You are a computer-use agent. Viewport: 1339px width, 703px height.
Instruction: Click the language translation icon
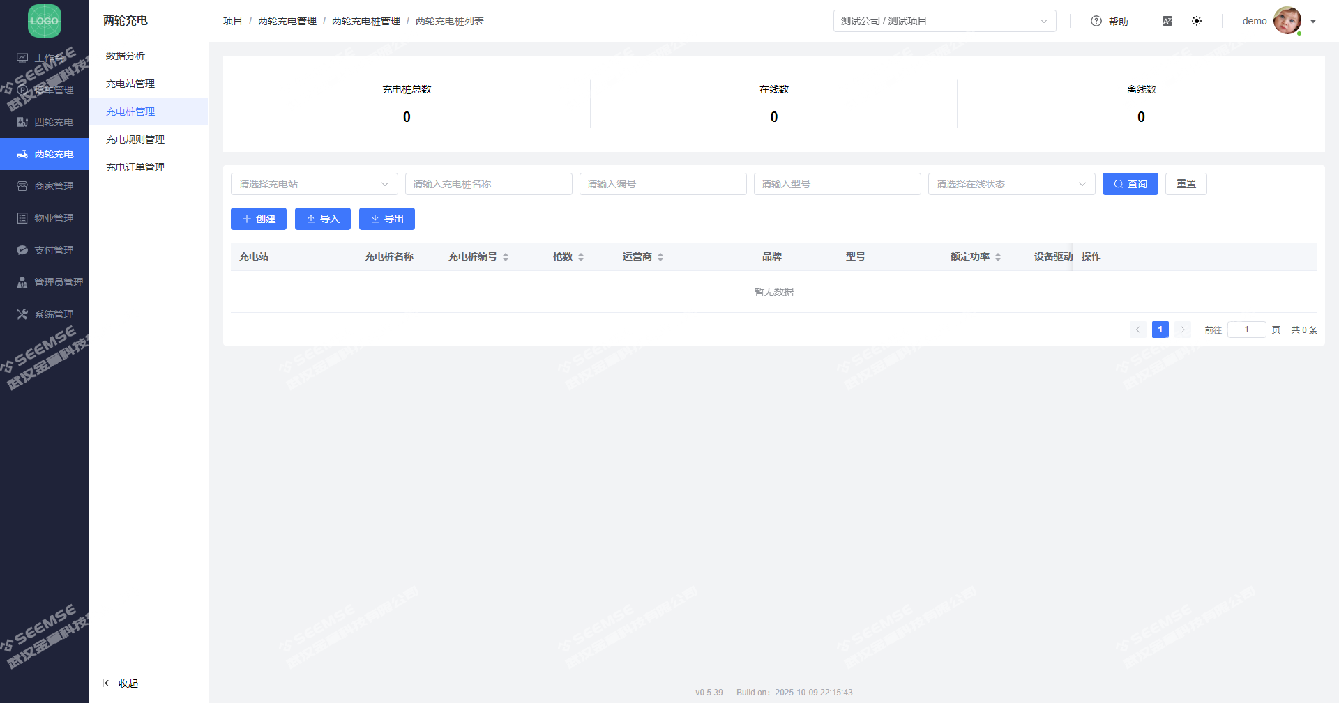(x=1167, y=21)
